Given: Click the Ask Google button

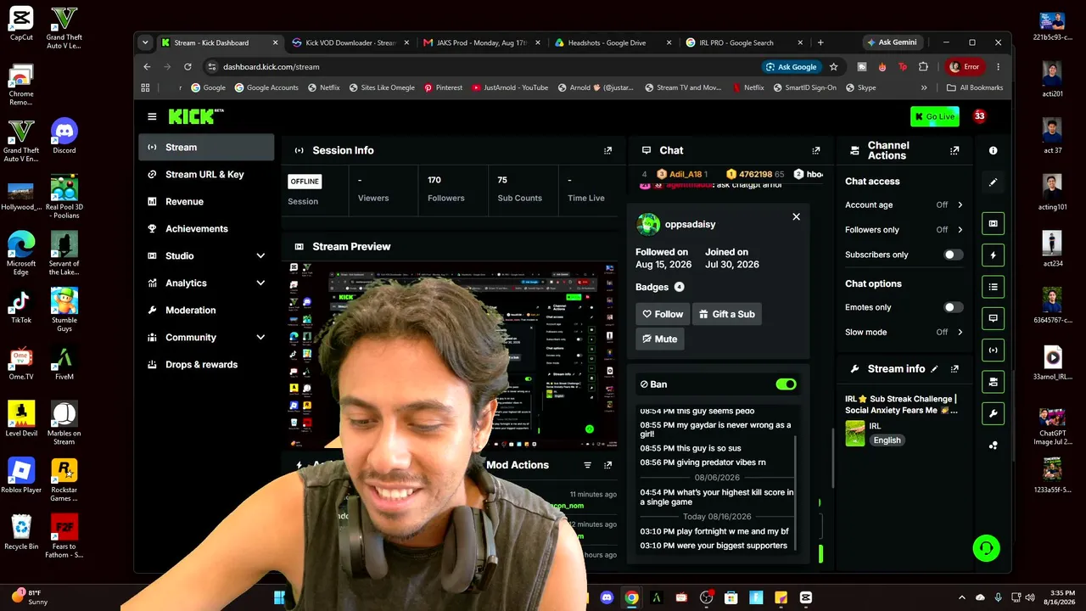Looking at the screenshot, I should point(792,66).
